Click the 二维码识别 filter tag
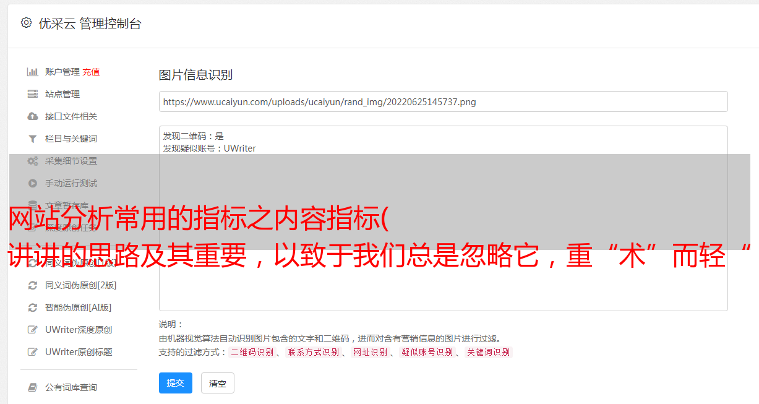The image size is (759, 404). tap(252, 352)
